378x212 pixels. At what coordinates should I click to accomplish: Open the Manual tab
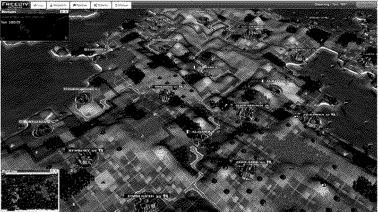coord(122,5)
